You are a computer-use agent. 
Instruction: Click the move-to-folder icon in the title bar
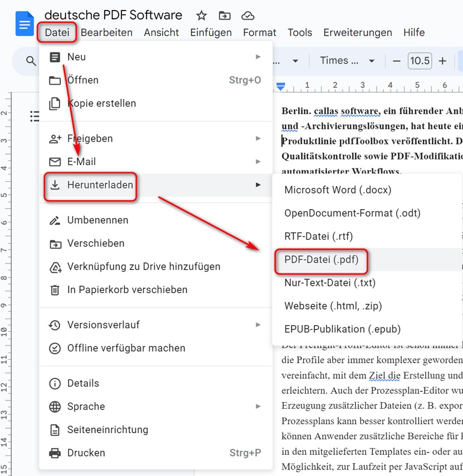tap(224, 16)
